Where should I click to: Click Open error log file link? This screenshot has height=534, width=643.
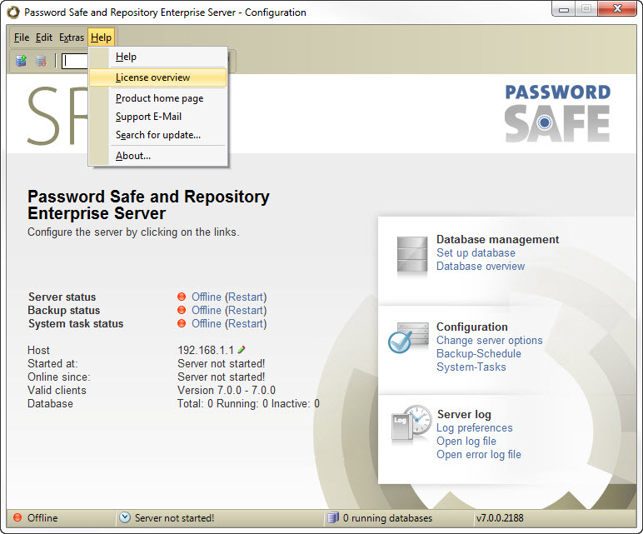(479, 454)
